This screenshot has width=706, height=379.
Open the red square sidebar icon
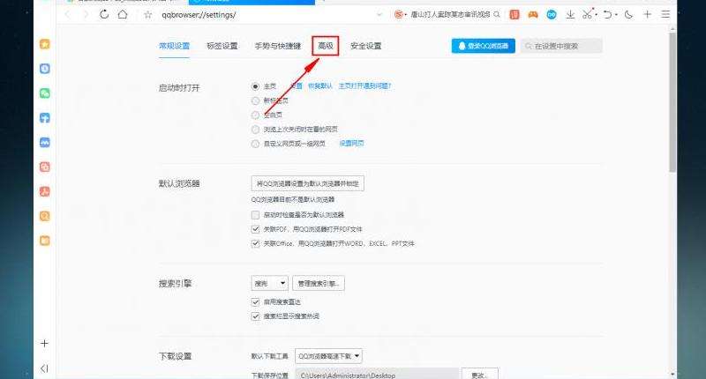pos(45,167)
